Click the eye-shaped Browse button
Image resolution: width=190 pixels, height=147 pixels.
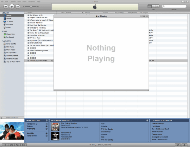tap(178, 145)
